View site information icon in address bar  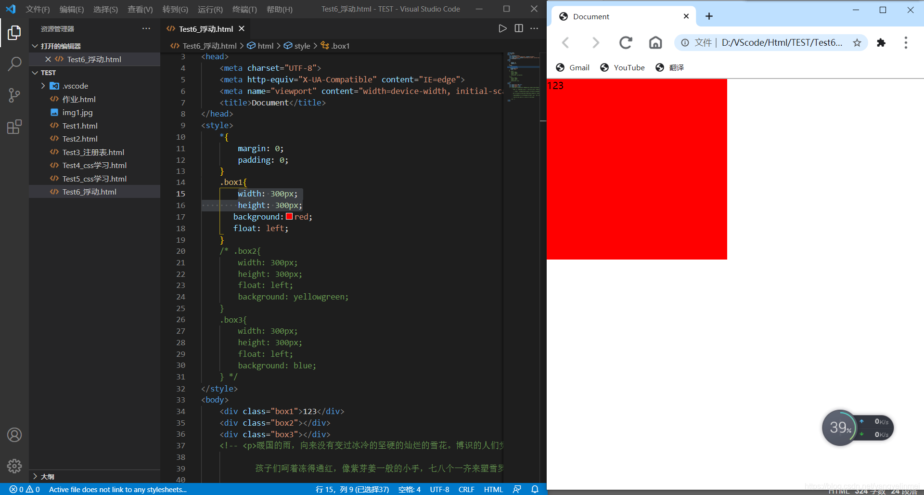(685, 42)
